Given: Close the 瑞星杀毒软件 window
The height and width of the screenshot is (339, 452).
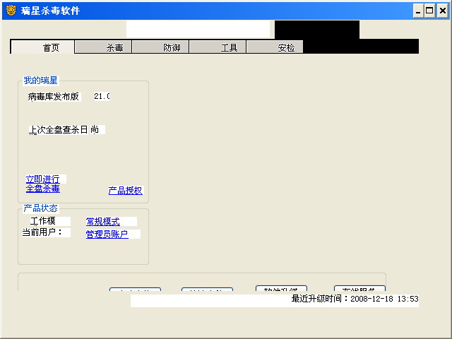Looking at the screenshot, I should [x=443, y=11].
